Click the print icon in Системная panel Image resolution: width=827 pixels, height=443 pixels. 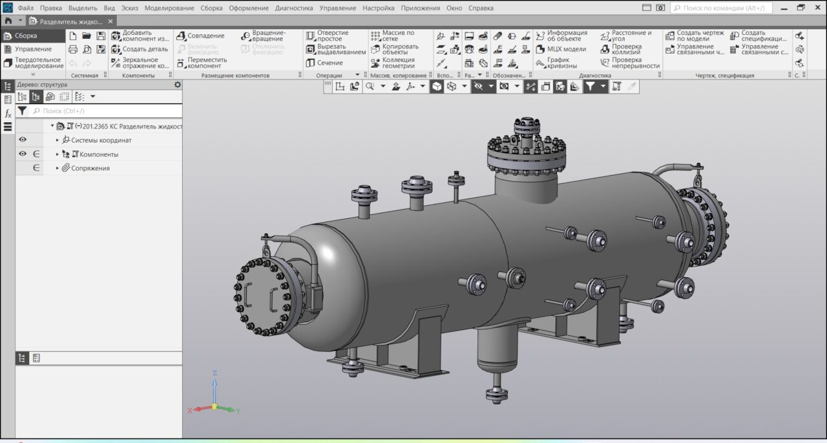click(73, 49)
